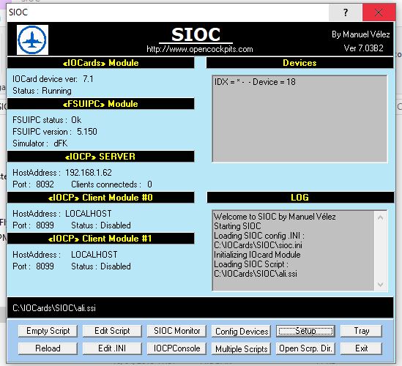Screen dimensions: 402x366
Task: Open Config Devices
Action: point(242,332)
